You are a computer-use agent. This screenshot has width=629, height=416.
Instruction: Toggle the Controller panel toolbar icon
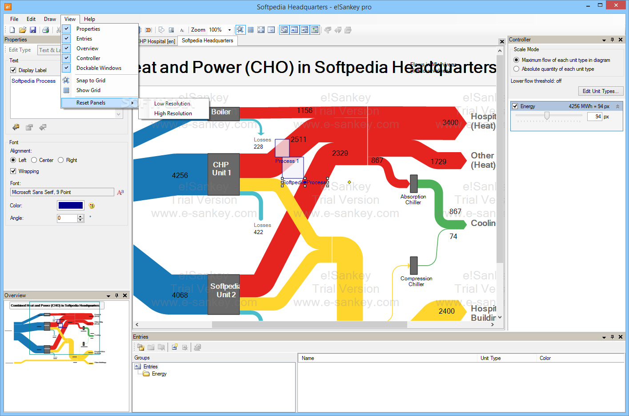pyautogui.click(x=315, y=30)
